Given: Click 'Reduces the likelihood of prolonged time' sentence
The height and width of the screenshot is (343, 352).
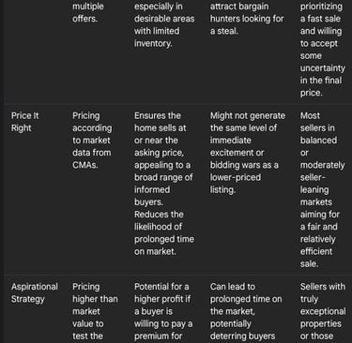Looking at the screenshot, I should tap(164, 232).
